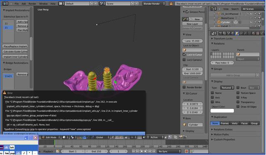The height and width of the screenshot is (155, 266).
Task: Click the warning triangle icon in top header
Action: point(171,4)
